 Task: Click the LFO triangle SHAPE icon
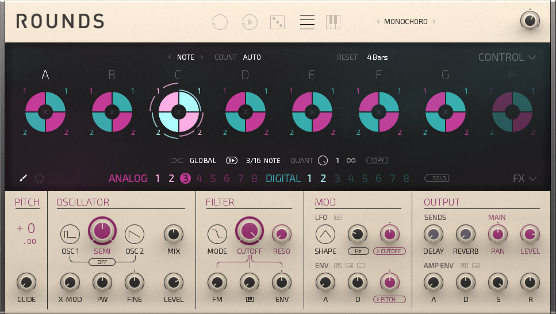(x=325, y=234)
